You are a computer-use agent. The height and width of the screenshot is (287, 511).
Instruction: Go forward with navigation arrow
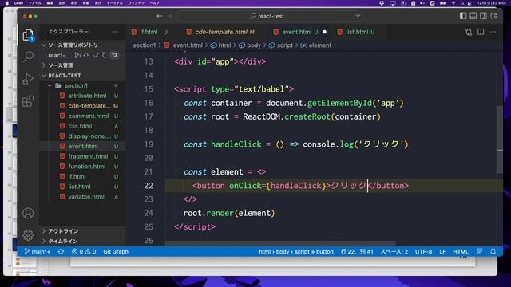(170, 16)
